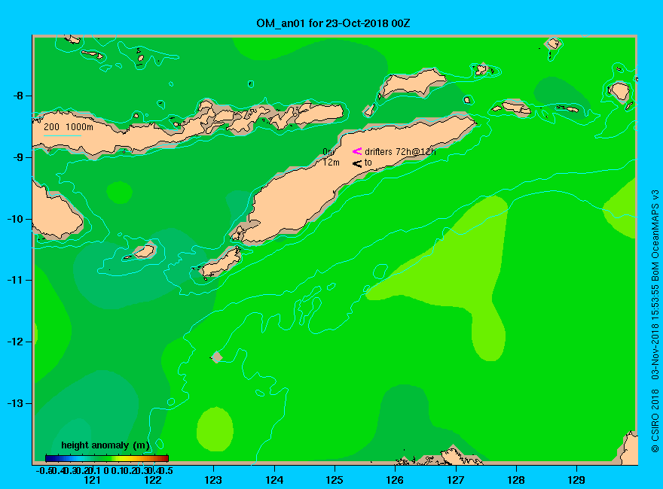Click the latitude label '-9'
Viewport: 663px width, 489px height.
[x=18, y=157]
